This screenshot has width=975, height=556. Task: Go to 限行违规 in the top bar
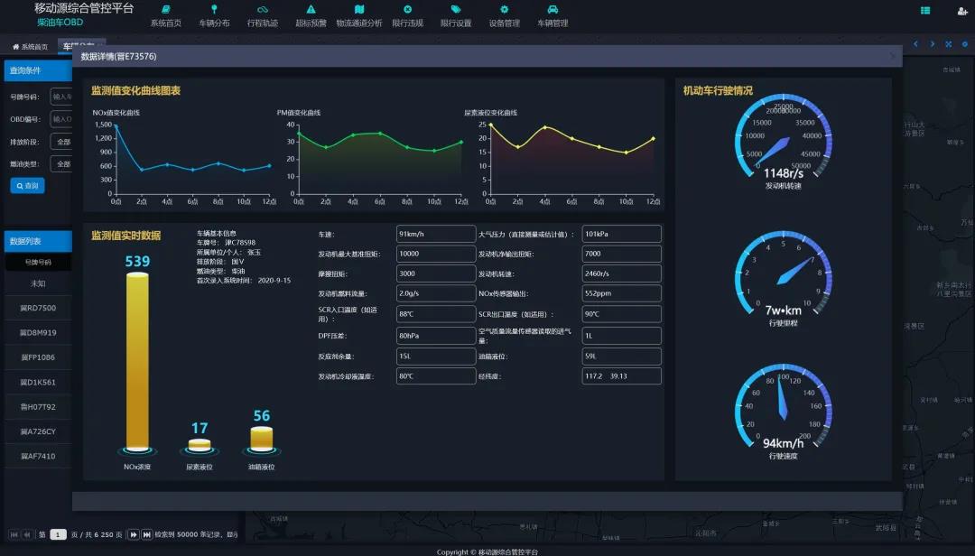(407, 10)
